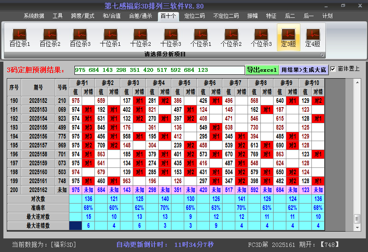Click the 用结果>生成大底 button
The width and height of the screenshot is (368, 252).
304,70
